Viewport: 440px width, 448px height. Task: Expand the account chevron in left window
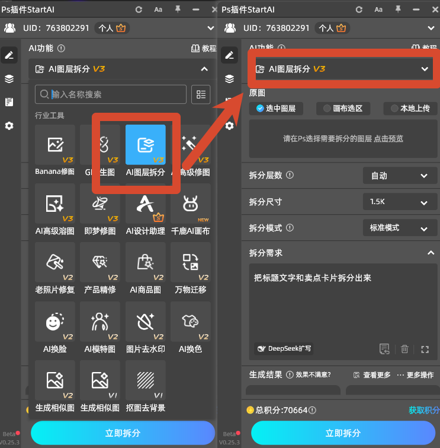pyautogui.click(x=211, y=28)
